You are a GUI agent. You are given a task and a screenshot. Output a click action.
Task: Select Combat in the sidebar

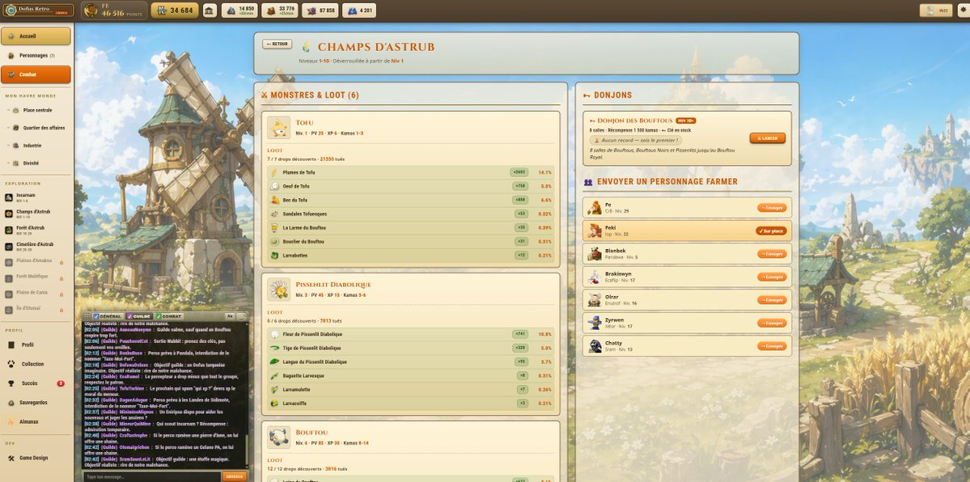coord(36,75)
